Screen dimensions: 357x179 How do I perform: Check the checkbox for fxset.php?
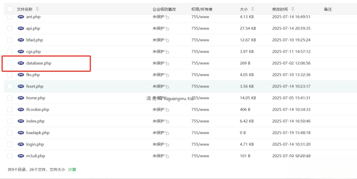click(10, 86)
